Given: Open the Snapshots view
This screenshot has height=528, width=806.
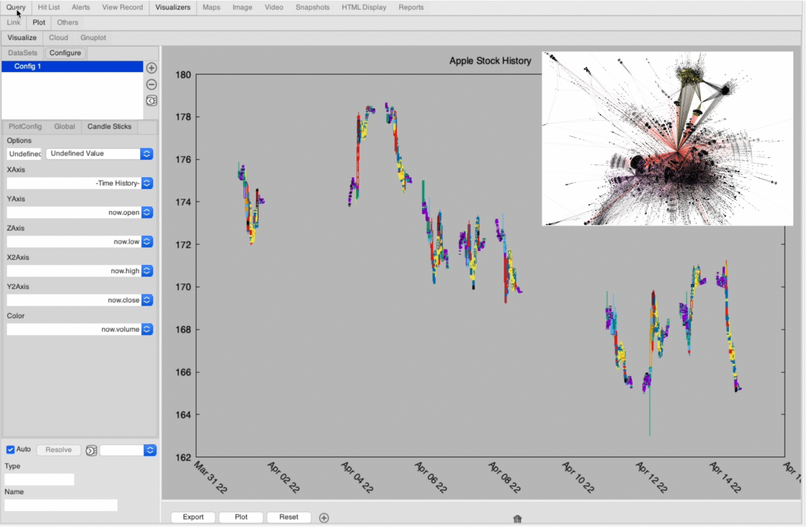Looking at the screenshot, I should click(312, 7).
